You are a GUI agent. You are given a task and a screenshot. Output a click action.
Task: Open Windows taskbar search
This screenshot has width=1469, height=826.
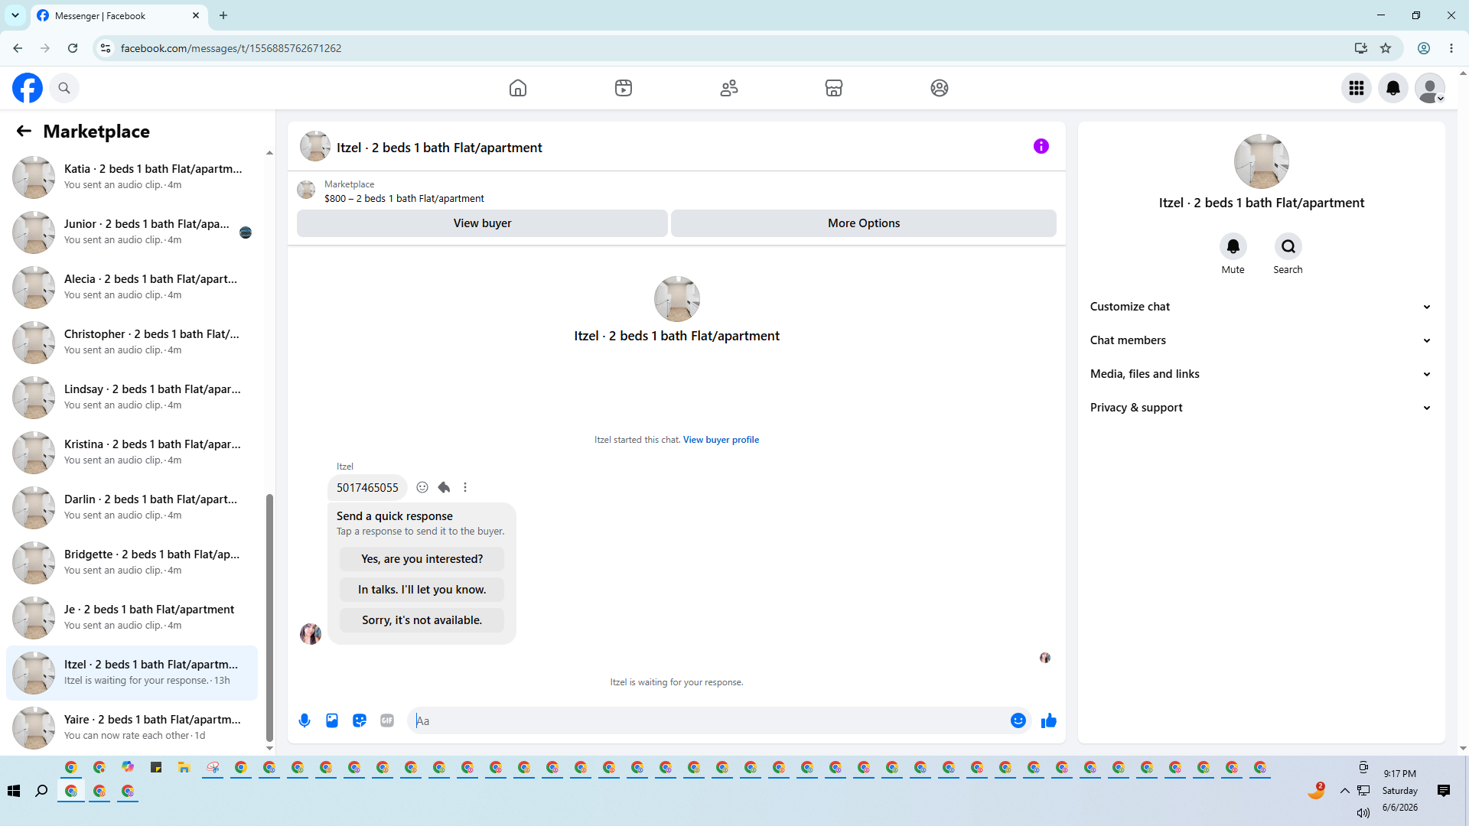click(x=41, y=791)
